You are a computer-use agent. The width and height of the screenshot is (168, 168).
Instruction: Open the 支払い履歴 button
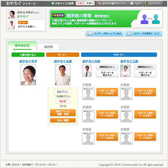point(63,121)
